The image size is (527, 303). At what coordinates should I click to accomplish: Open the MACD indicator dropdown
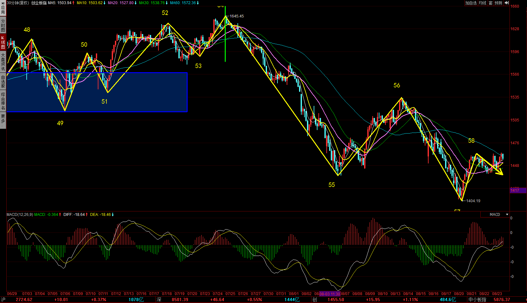[507, 215]
